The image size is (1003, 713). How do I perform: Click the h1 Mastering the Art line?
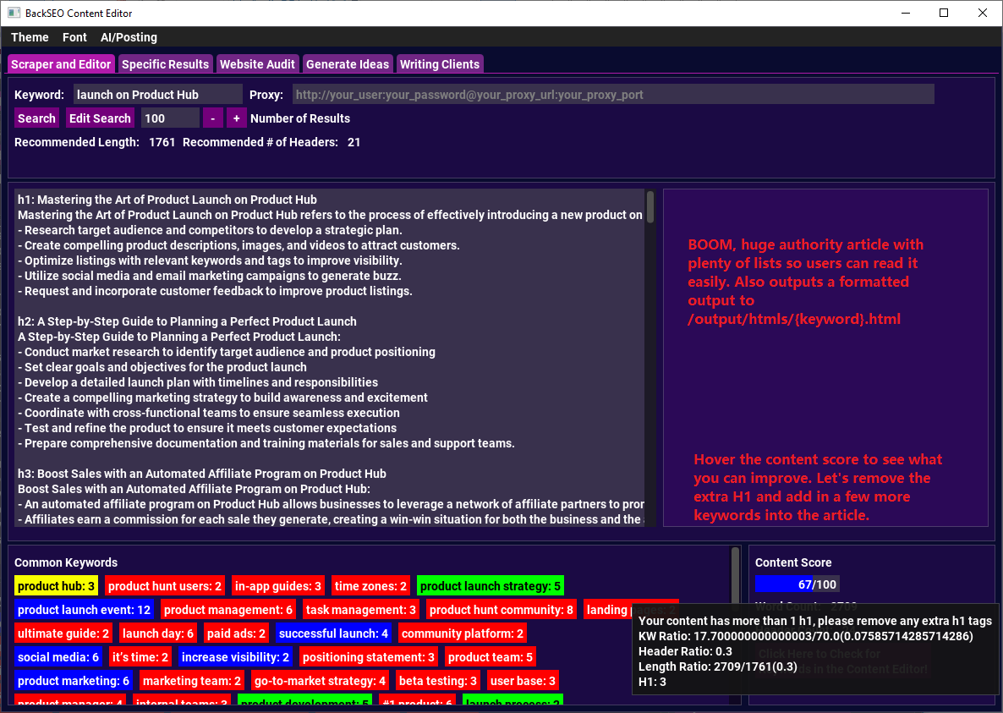coord(167,200)
